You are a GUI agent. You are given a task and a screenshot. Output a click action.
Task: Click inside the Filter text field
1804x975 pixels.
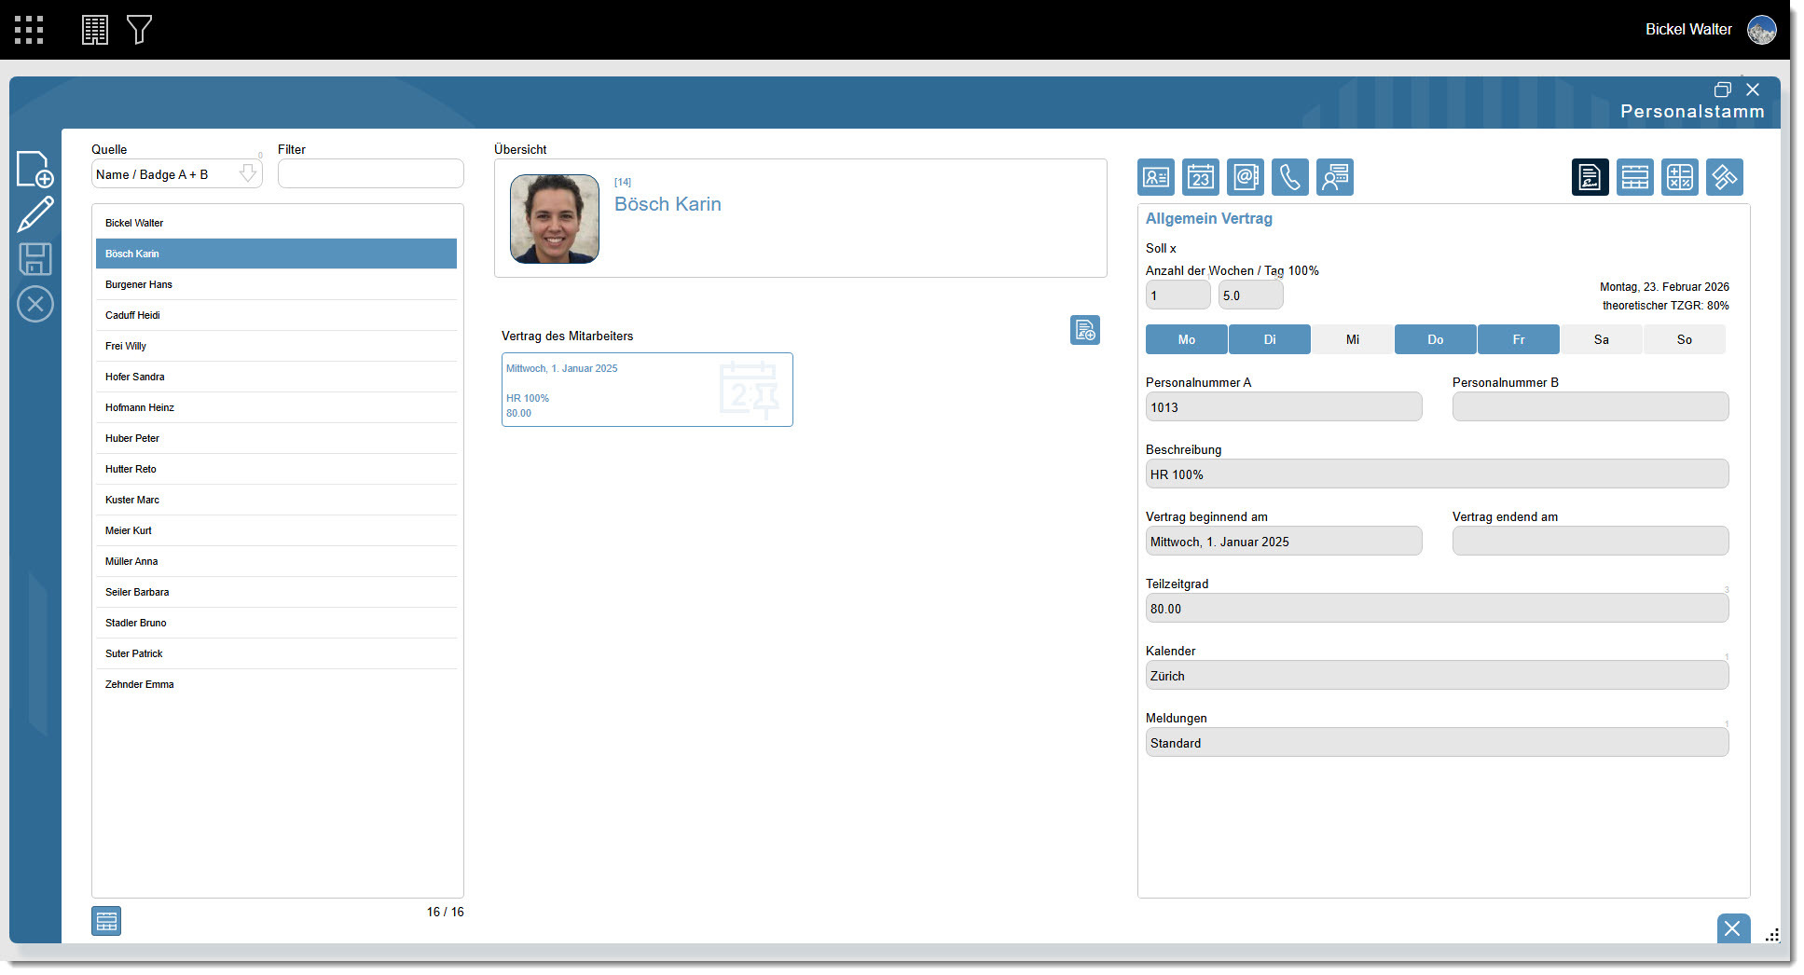[370, 173]
